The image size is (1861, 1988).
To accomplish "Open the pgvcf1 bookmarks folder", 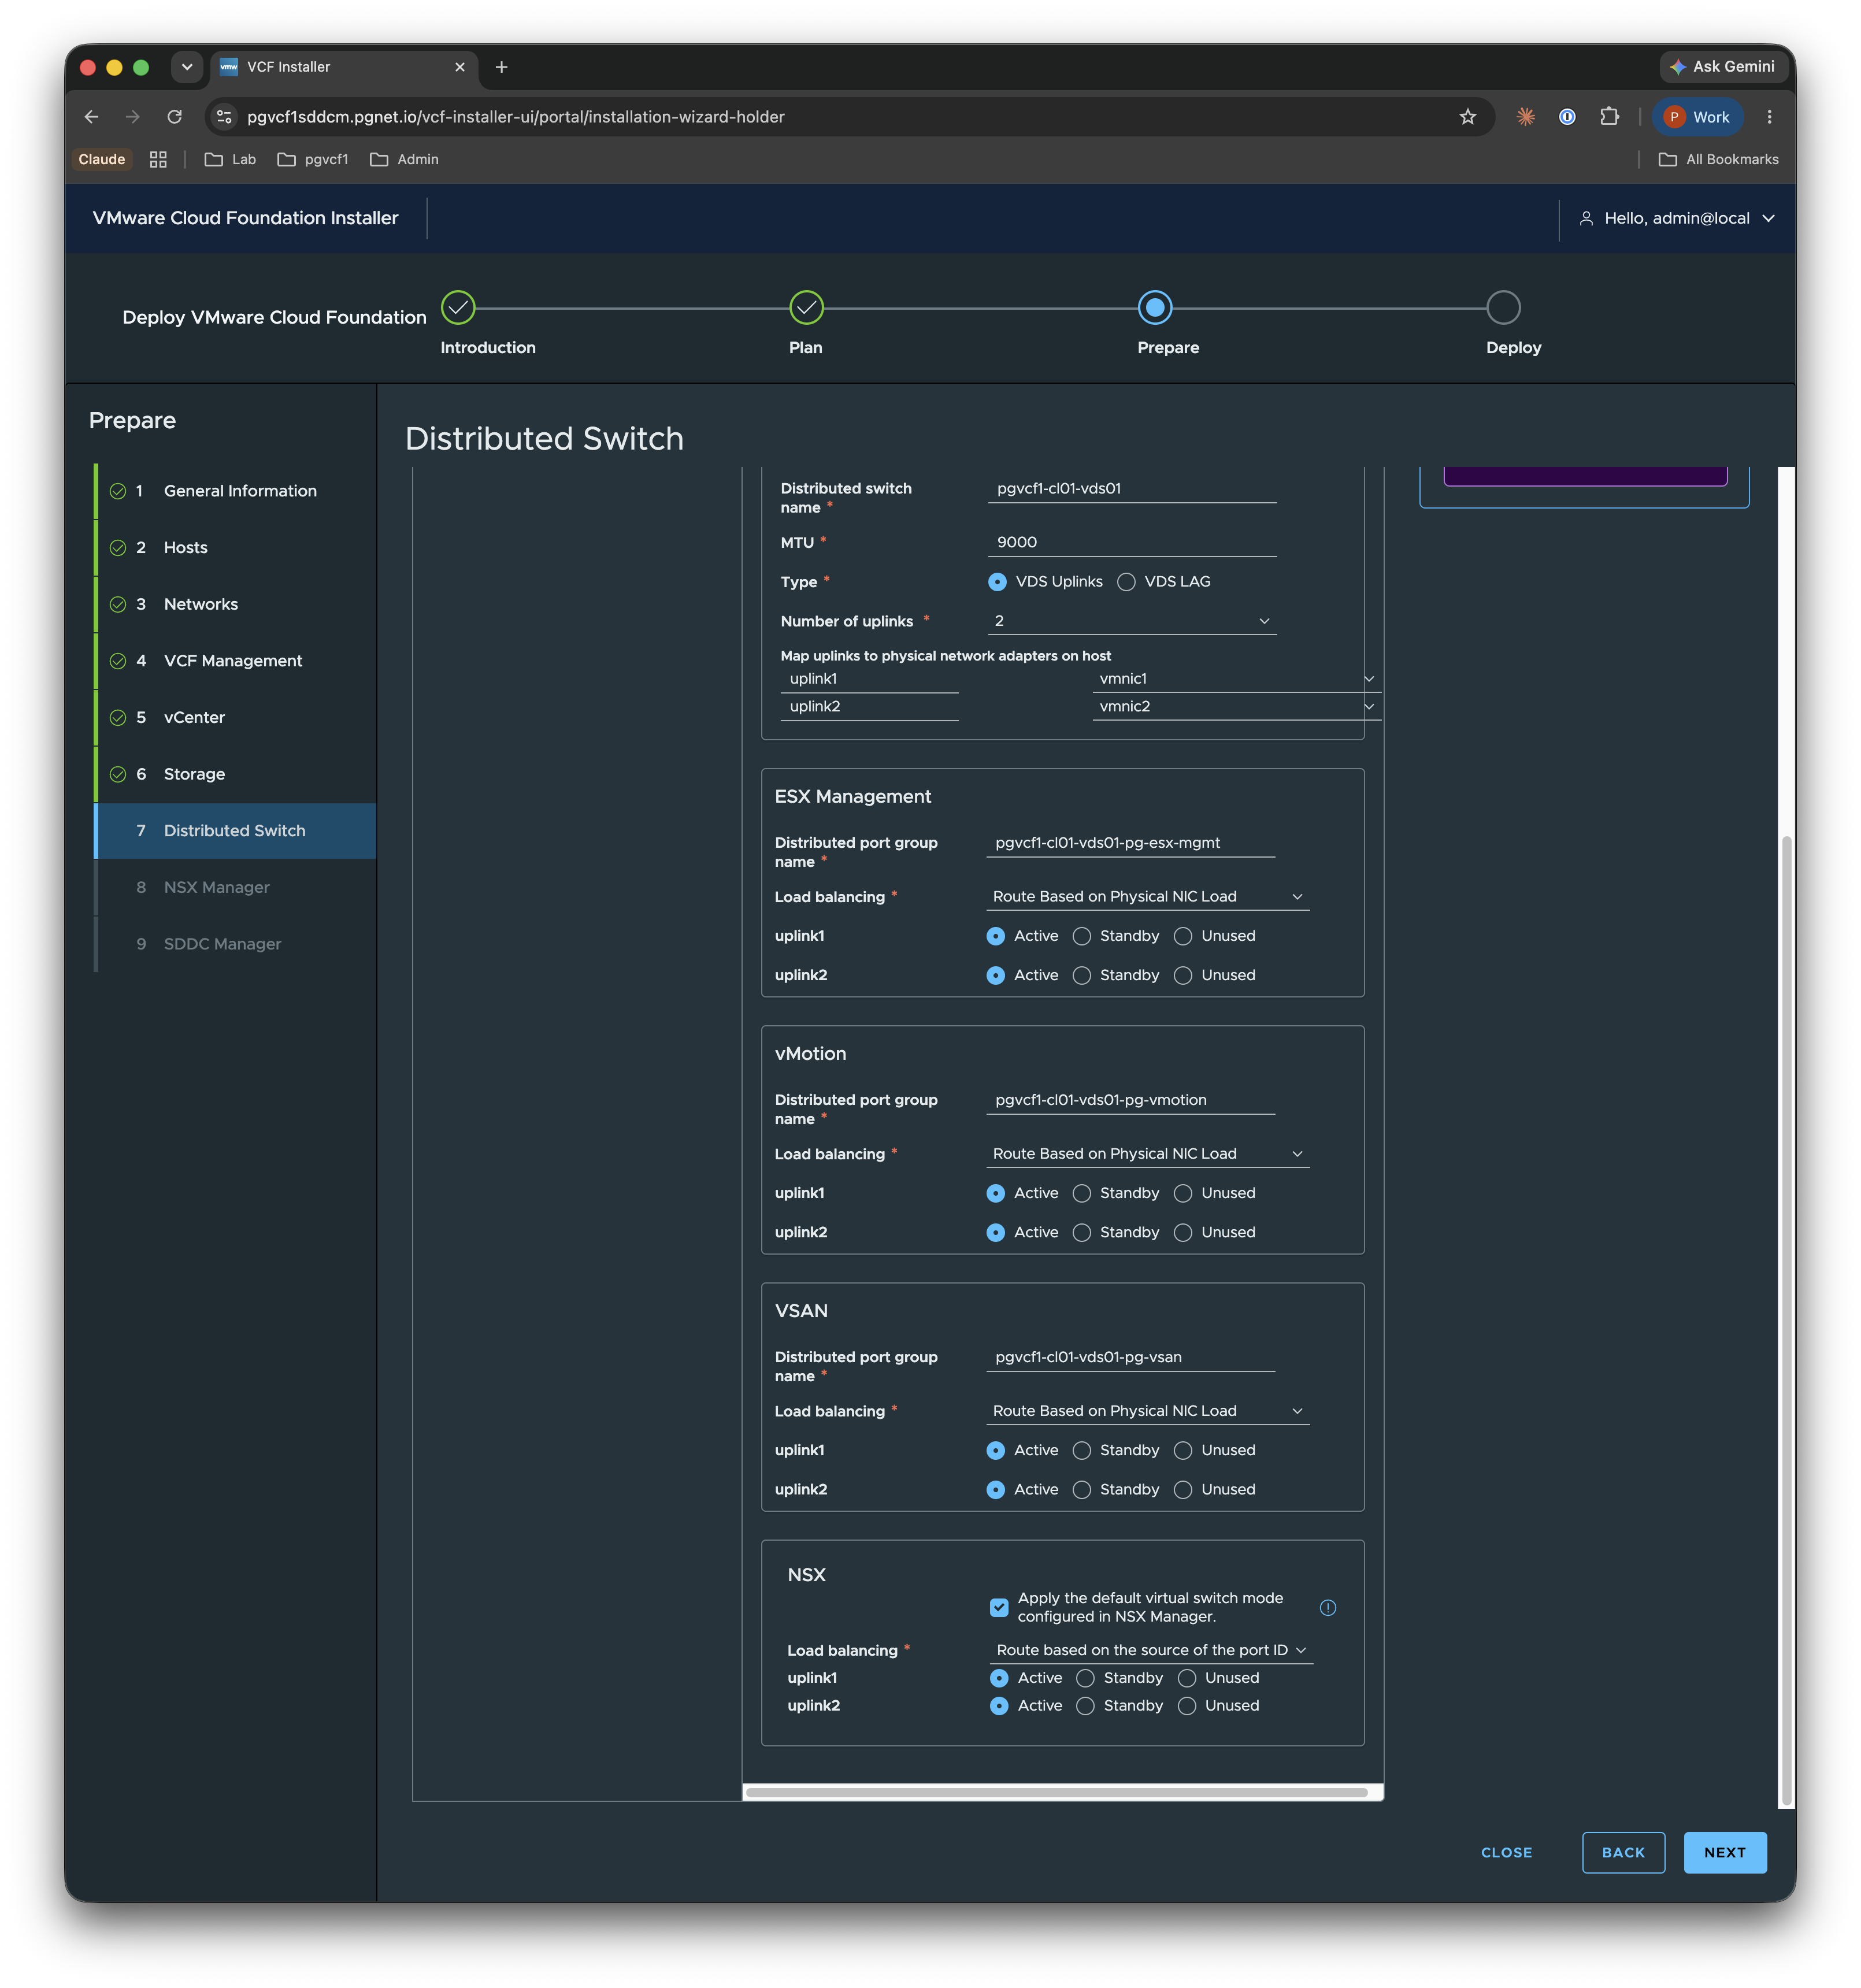I will pos(313,159).
